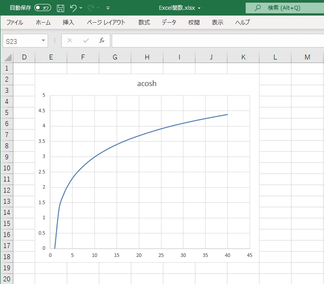This screenshot has width=324, height=284.
Task: Select row 1 header
Action: pyautogui.click(x=7, y=68)
